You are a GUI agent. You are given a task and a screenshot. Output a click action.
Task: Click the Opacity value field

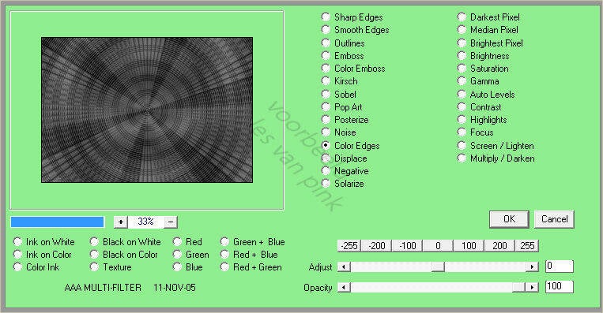click(x=560, y=286)
